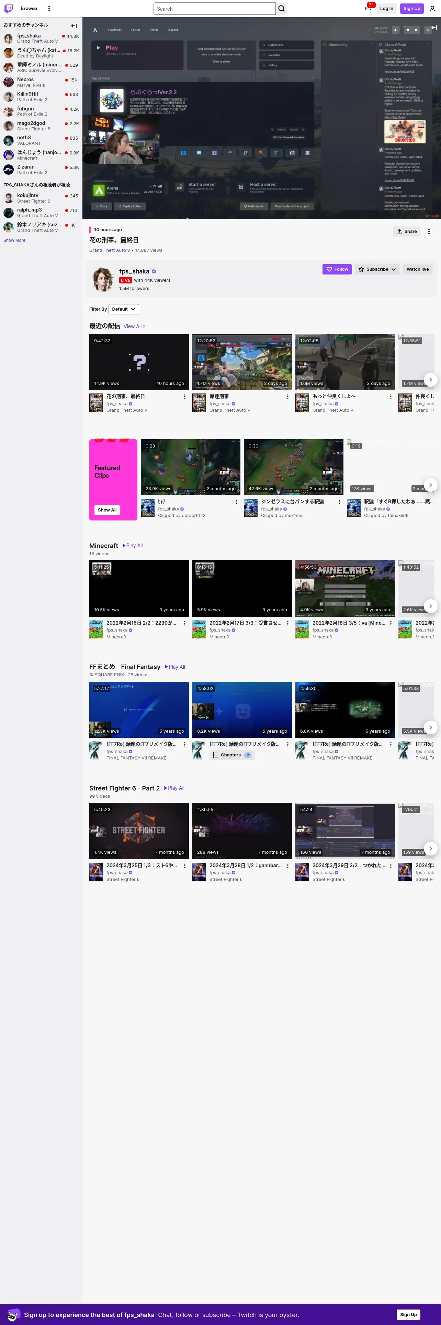Image resolution: width=441 pixels, height=1325 pixels.
Task: Open ralph_mp3 channel in sidebar
Action: click(x=41, y=213)
